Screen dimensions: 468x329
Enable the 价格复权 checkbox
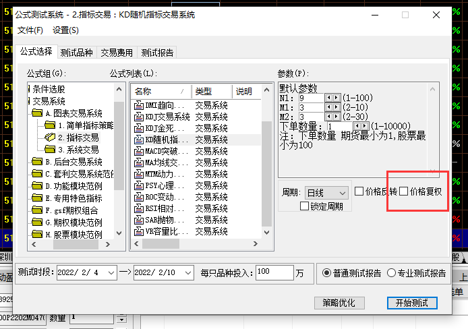click(403, 191)
